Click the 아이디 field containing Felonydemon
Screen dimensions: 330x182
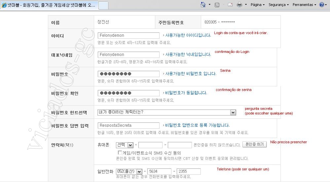(128, 35)
